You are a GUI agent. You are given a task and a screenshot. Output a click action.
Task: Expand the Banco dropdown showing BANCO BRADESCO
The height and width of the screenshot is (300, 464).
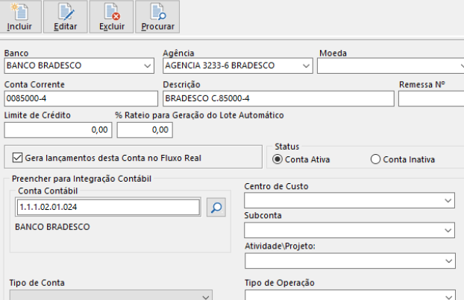click(x=79, y=66)
